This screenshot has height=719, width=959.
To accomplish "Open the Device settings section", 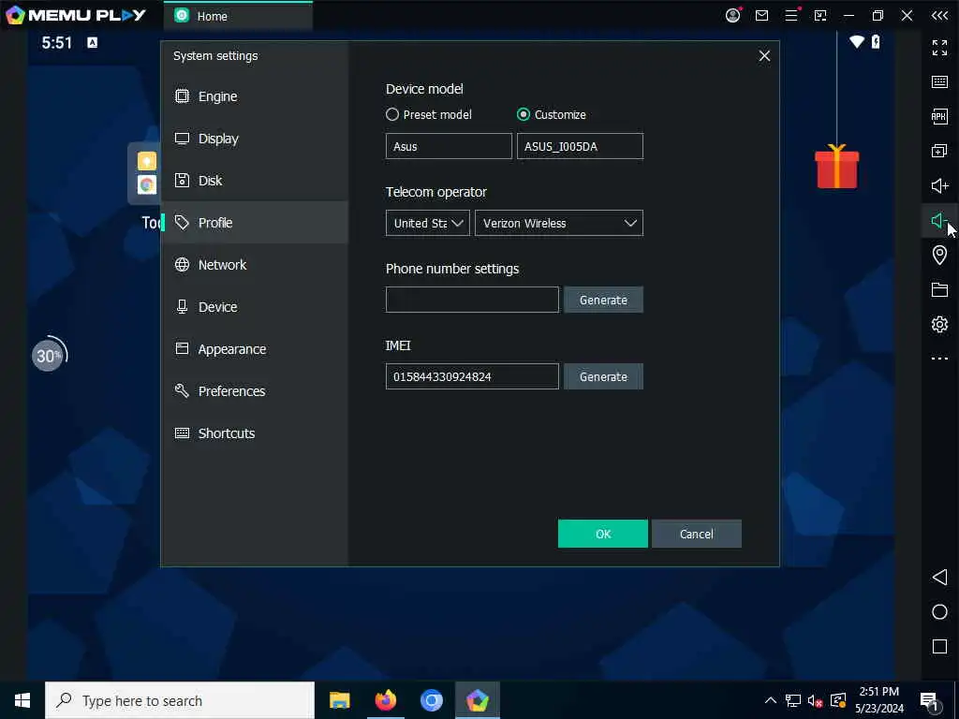I will coord(255,307).
